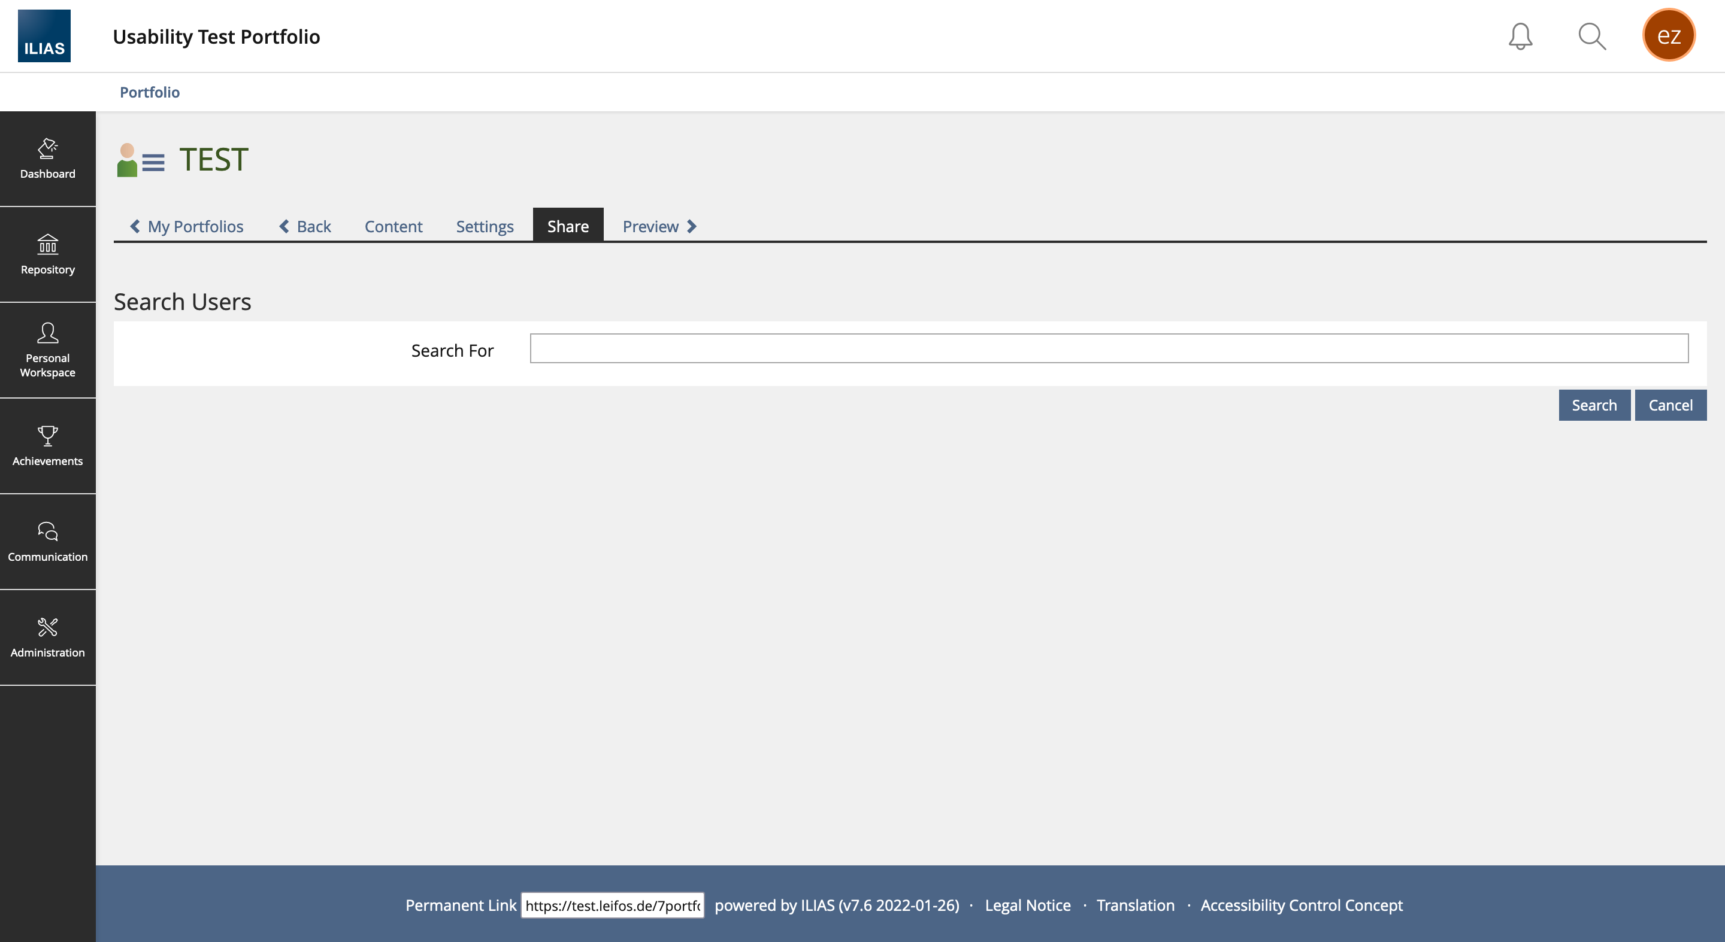Switch to the Settings tab

(484, 226)
